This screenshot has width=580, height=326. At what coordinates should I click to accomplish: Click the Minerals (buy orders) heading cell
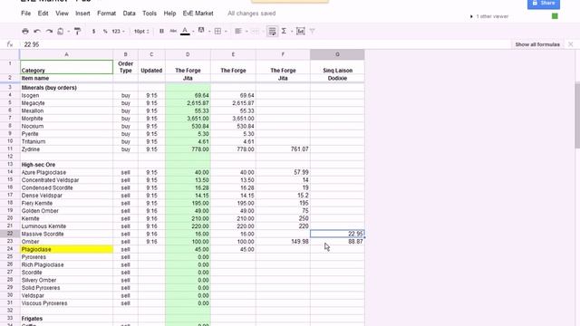tap(66, 88)
